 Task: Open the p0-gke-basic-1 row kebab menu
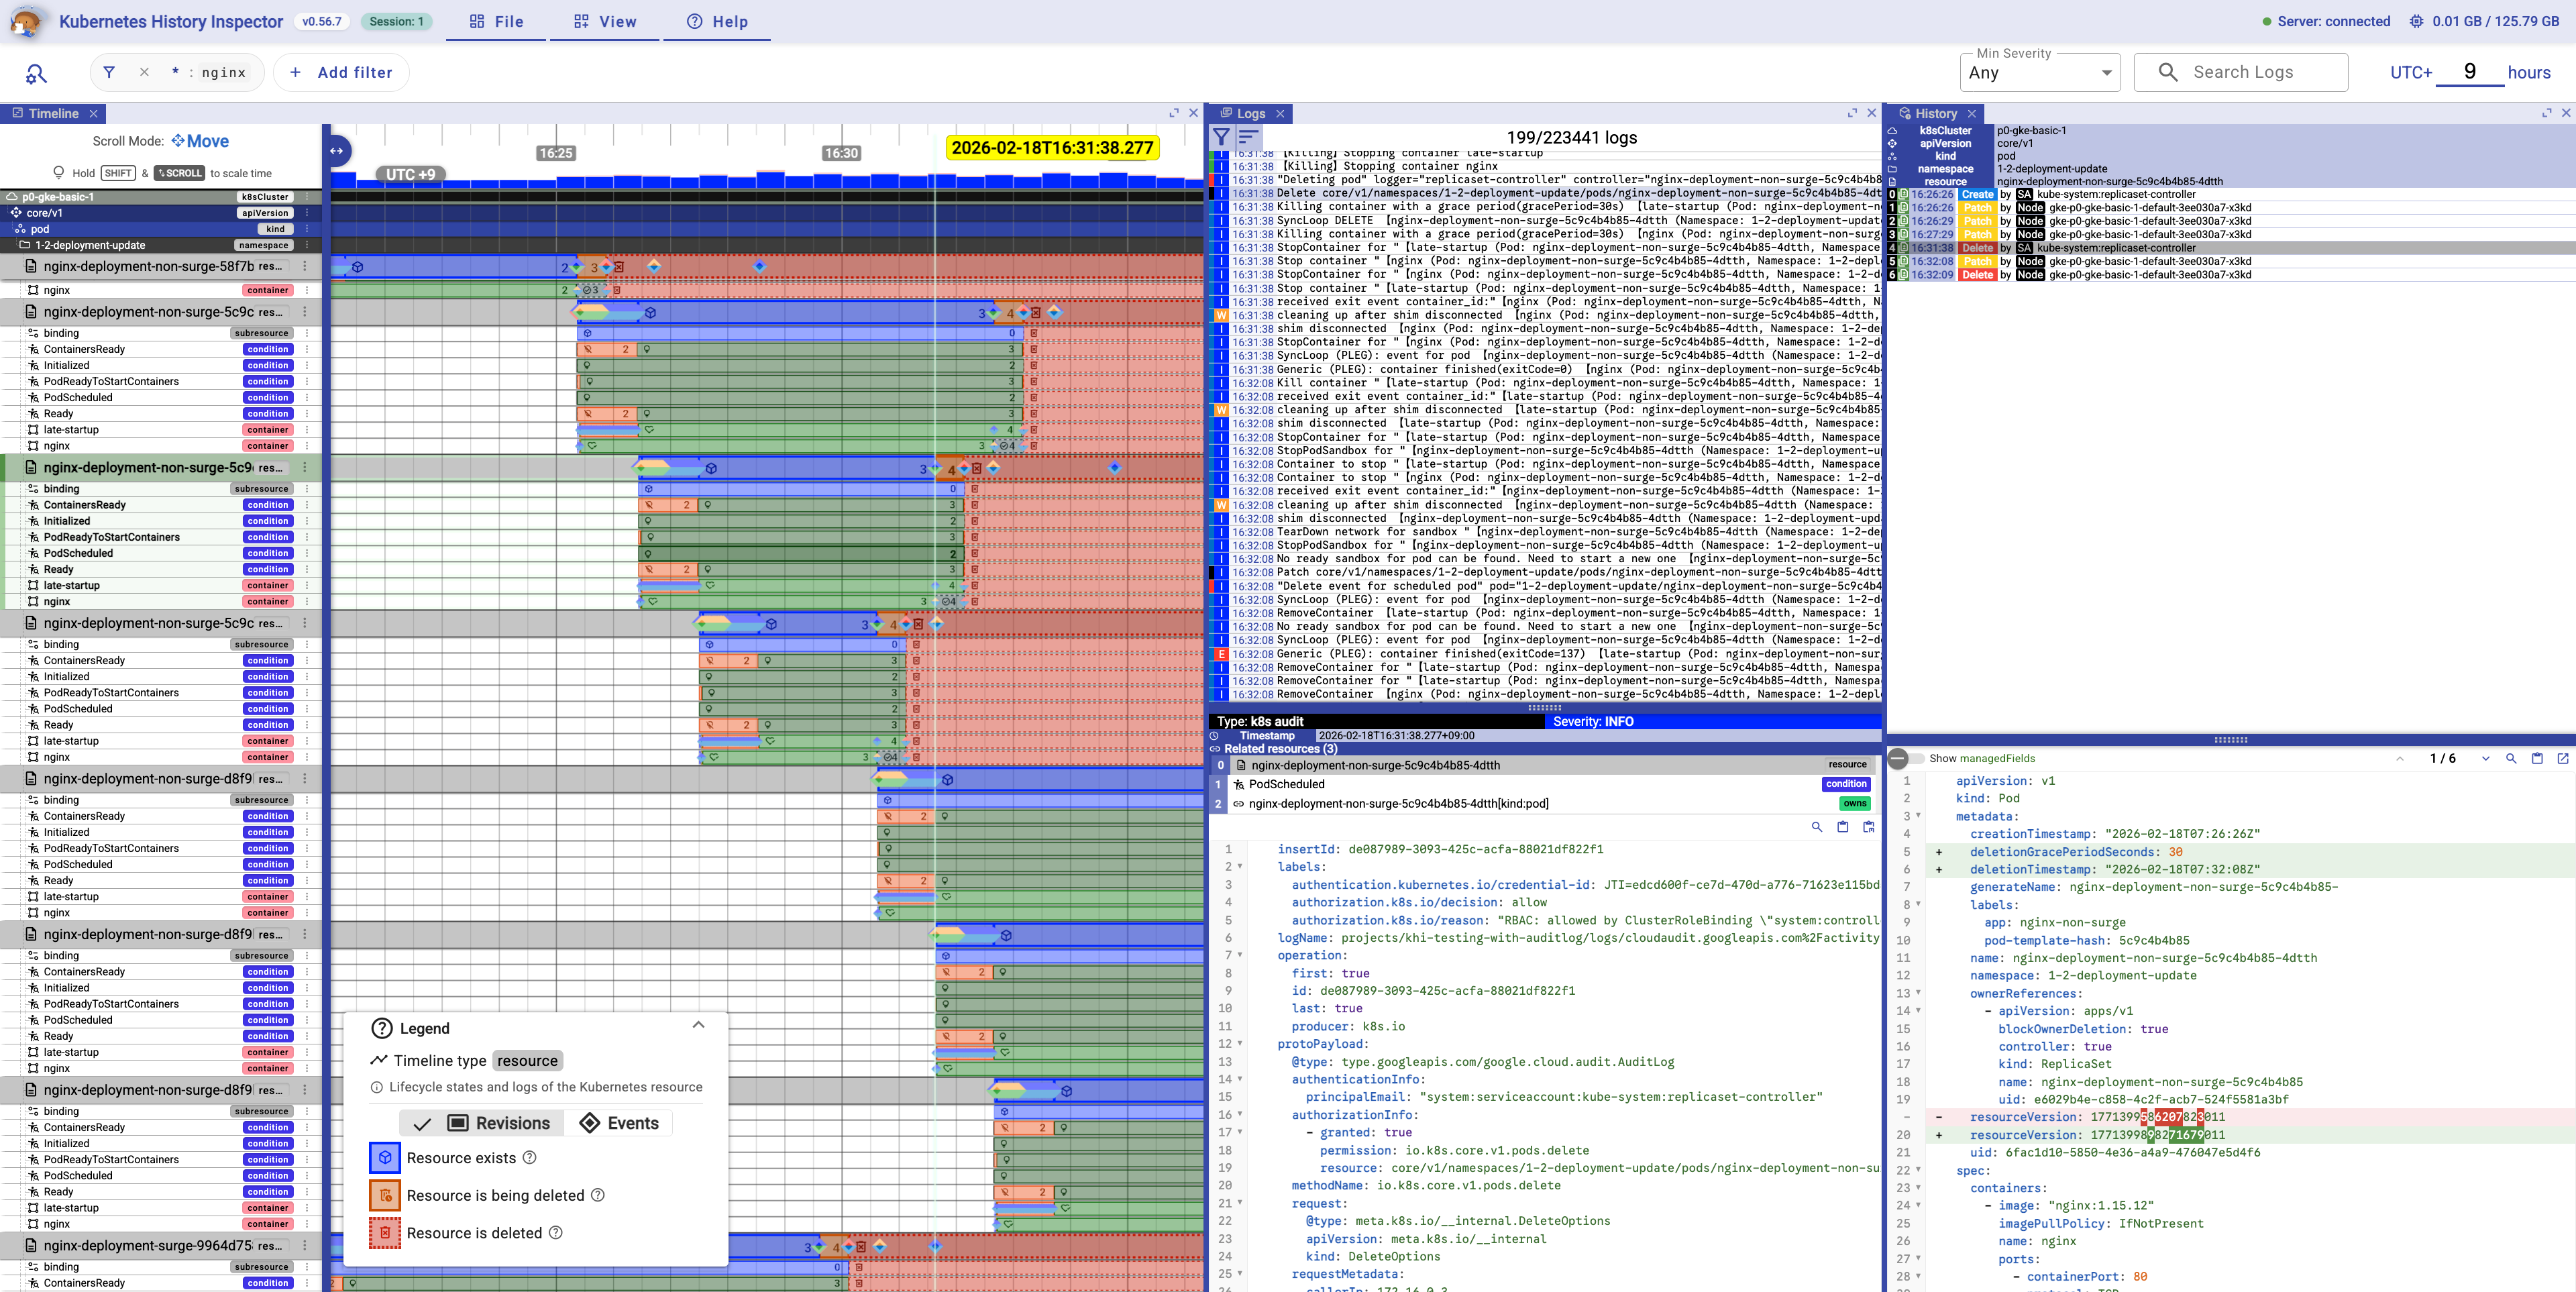(x=308, y=197)
